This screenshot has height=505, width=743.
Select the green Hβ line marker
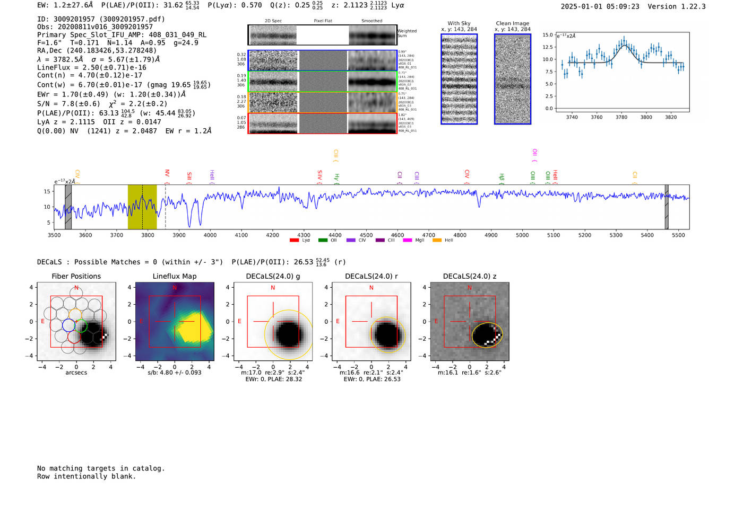click(502, 178)
